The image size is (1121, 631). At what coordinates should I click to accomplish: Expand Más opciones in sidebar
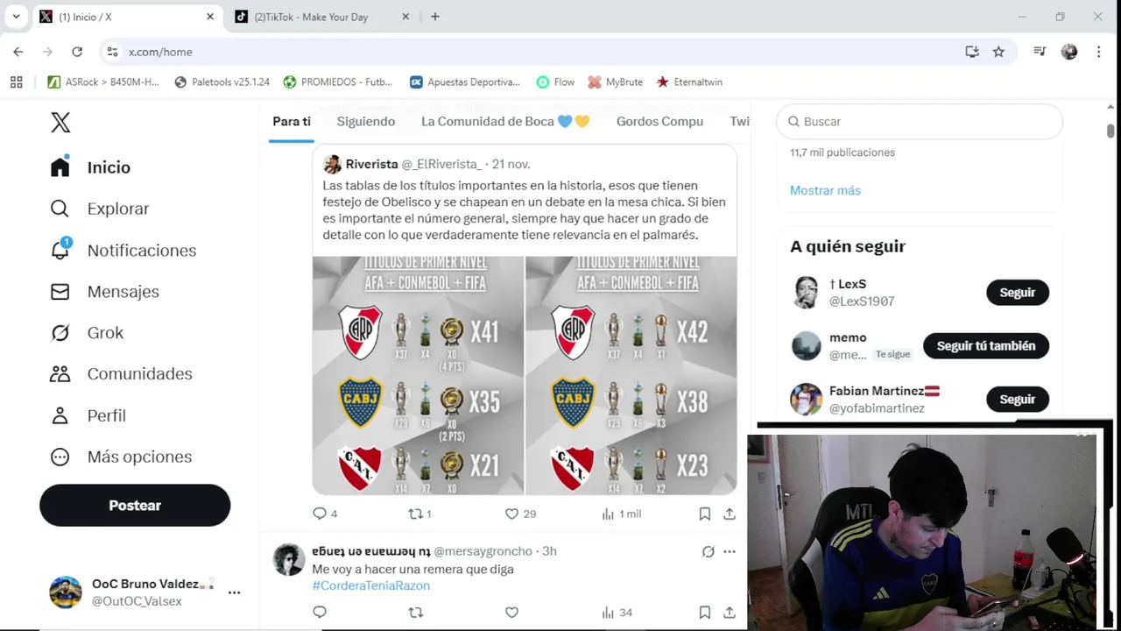120,457
